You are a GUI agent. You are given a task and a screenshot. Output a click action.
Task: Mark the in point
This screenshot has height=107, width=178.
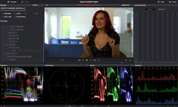click(126, 60)
